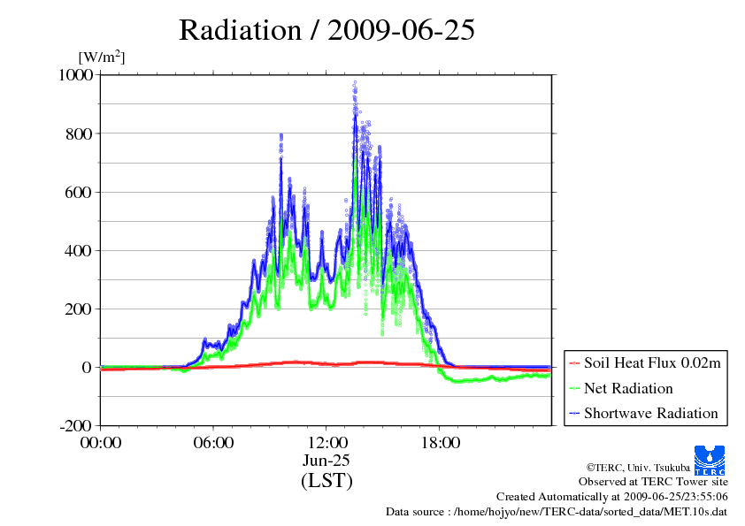
Task: Click the chart title Radiation / 2009-06-25
Action: (x=326, y=30)
